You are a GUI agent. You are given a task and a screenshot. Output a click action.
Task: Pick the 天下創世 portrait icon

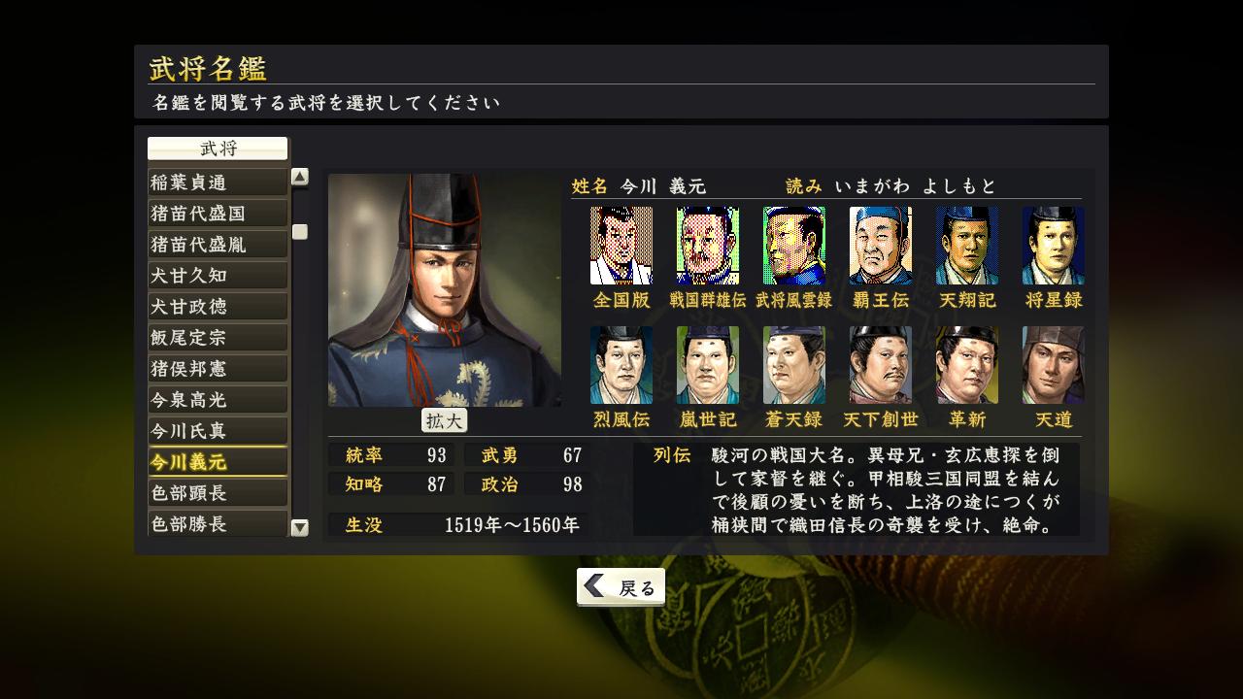881,365
